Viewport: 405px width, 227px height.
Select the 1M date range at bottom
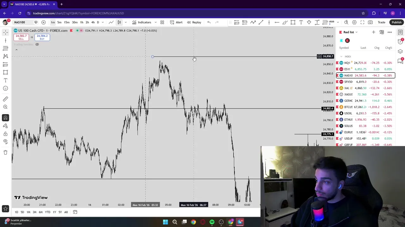click(28, 212)
